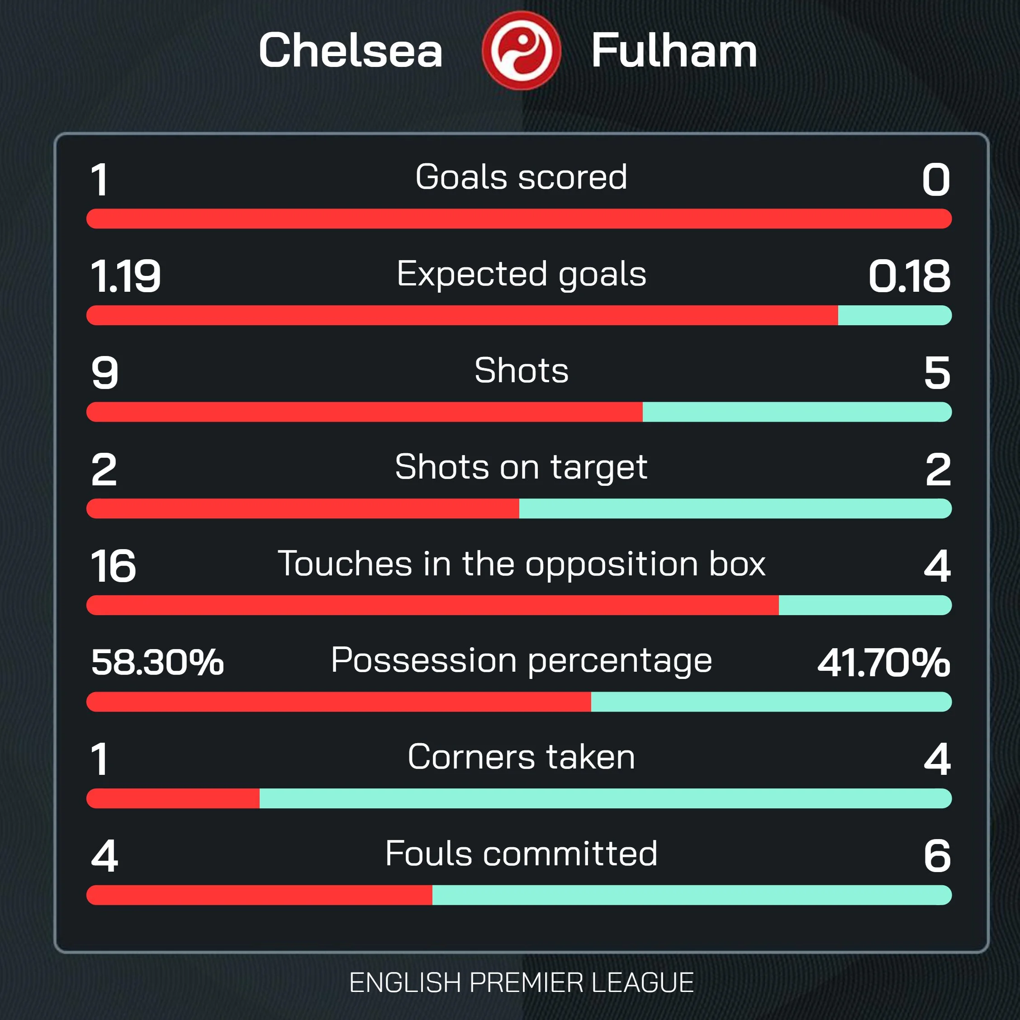
Task: Click the Fulham team name
Action: [x=674, y=51]
